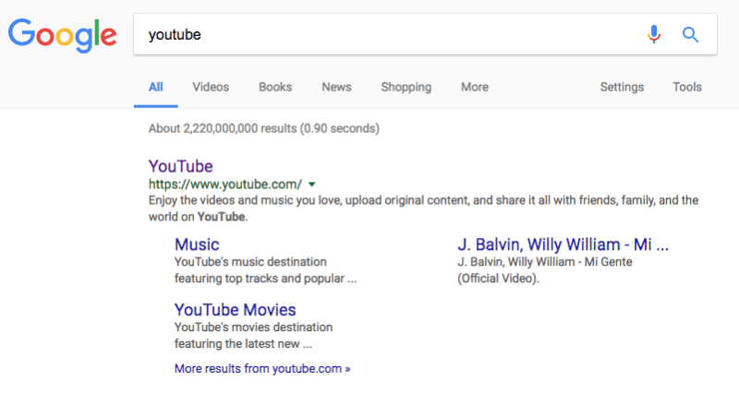
Task: Click the 'YouTube's movies destination' snippet
Action: click(253, 336)
